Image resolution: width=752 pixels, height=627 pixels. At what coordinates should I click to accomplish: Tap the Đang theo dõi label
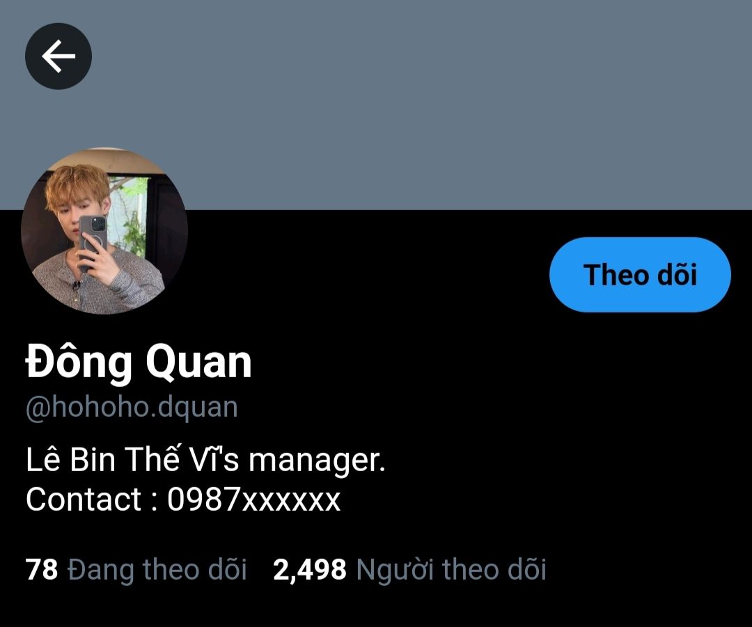tap(157, 569)
